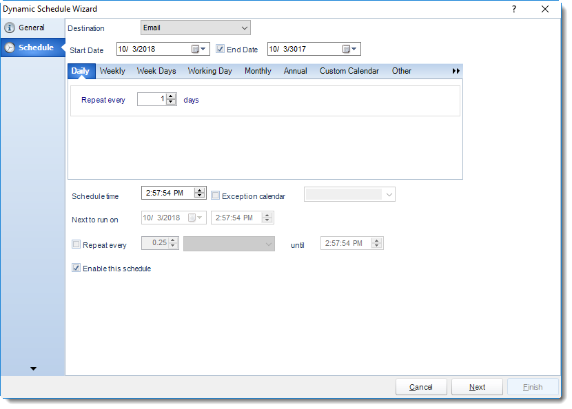The height and width of the screenshot is (409, 572).
Task: Toggle the End Date checkbox
Action: coord(220,49)
